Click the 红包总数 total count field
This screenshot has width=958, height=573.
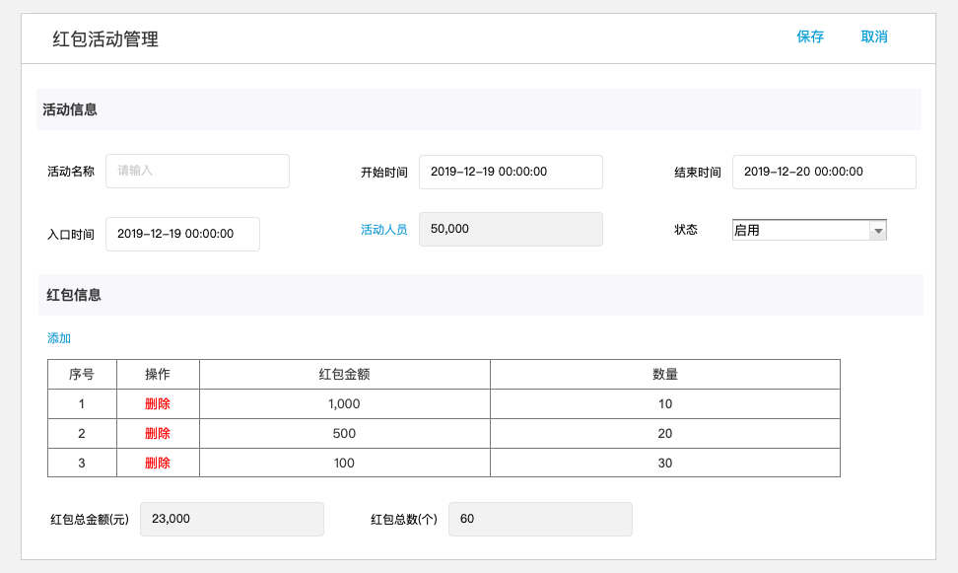tap(540, 519)
